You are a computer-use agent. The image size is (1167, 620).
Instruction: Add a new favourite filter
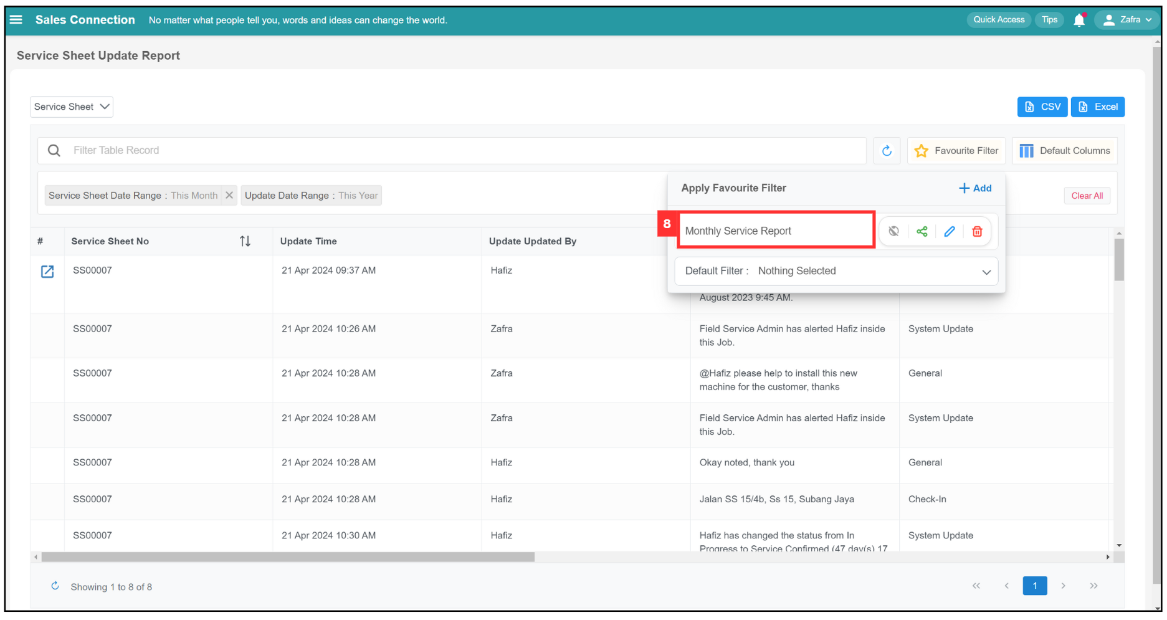point(975,188)
